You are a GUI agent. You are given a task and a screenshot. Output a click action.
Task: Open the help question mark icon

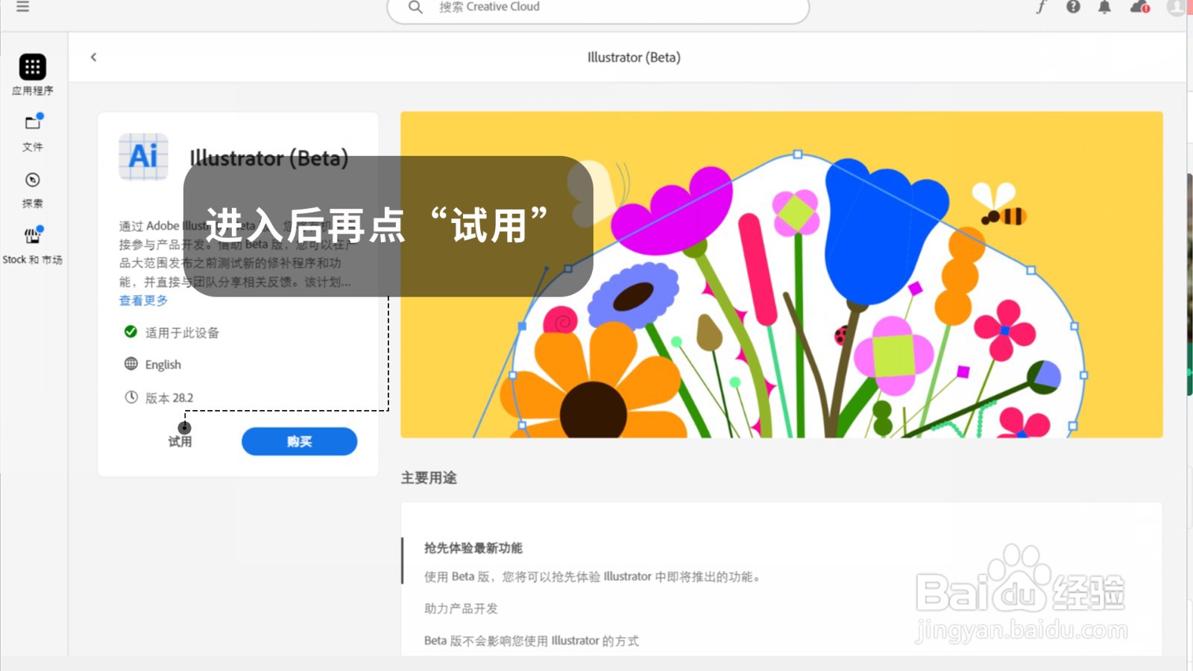[x=1073, y=7]
